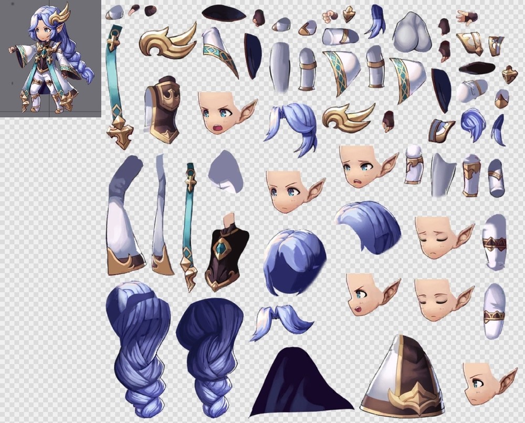Pick the blue hair bangs with side ponytail
The height and width of the screenshot is (423, 525).
click(293, 126)
